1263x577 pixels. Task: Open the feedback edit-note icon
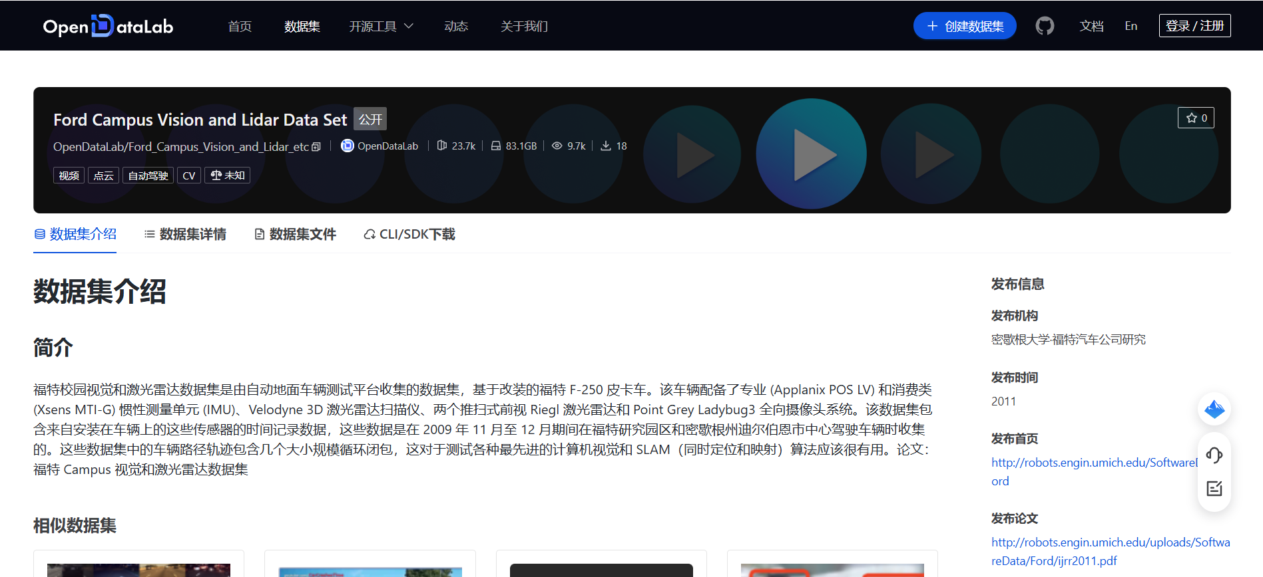(x=1214, y=489)
